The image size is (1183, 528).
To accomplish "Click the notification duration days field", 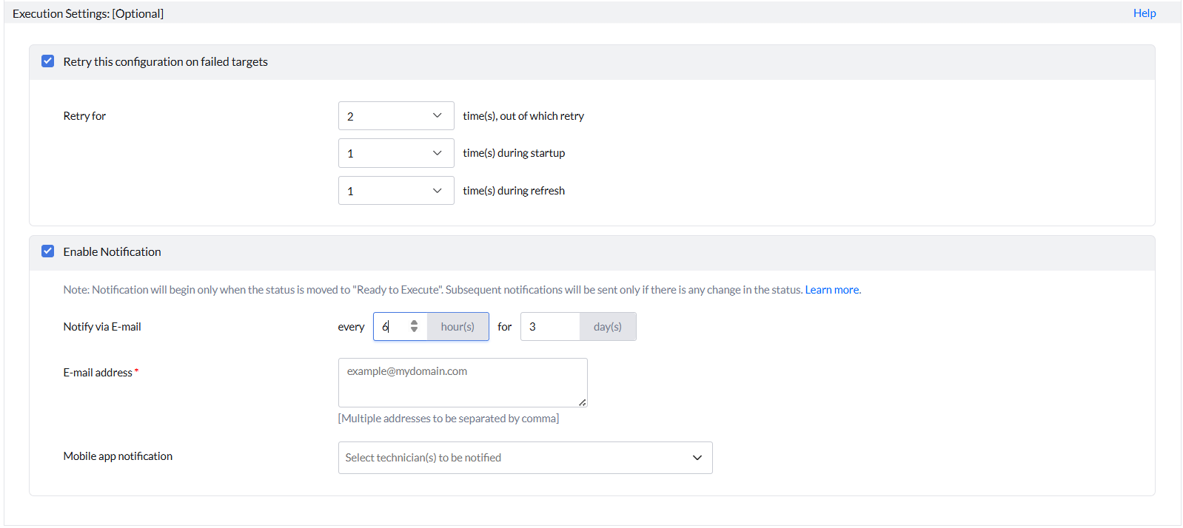I will click(550, 327).
